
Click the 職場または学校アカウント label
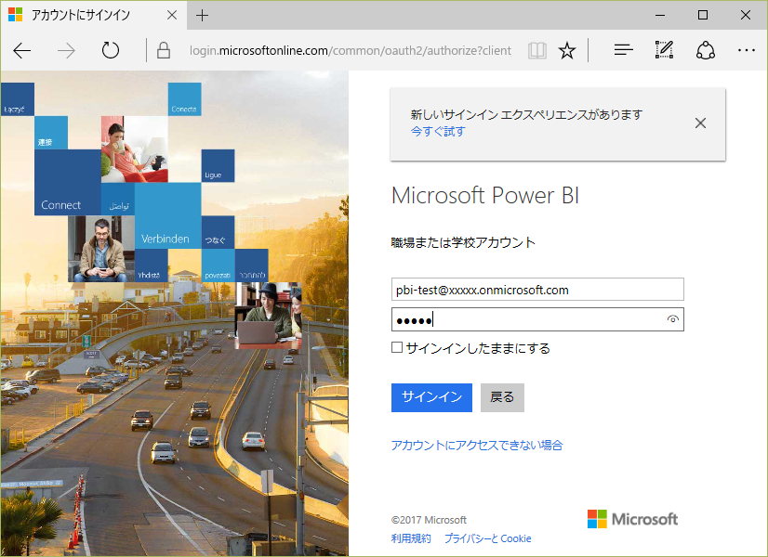pos(463,242)
